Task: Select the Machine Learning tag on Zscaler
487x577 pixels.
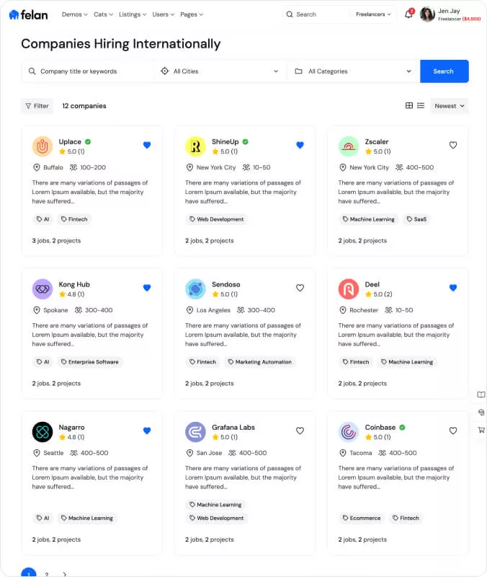Action: click(x=369, y=219)
